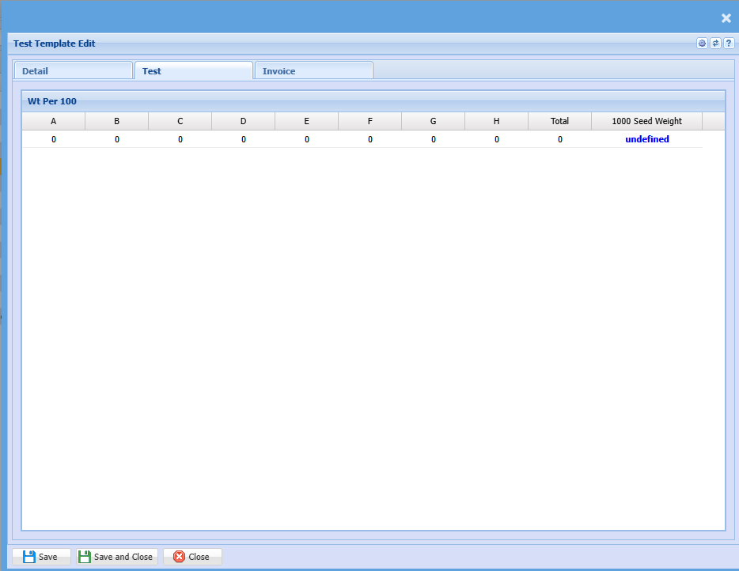Click the Save and Close button
739x571 pixels.
tap(116, 557)
